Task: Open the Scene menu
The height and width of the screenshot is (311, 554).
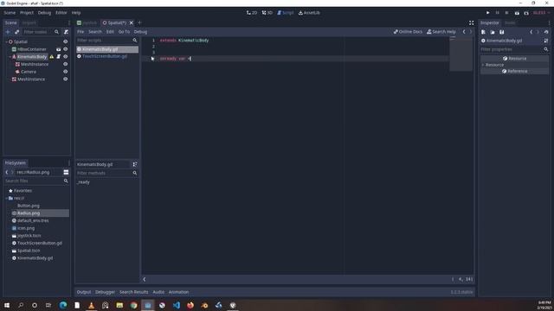Action: tap(10, 13)
